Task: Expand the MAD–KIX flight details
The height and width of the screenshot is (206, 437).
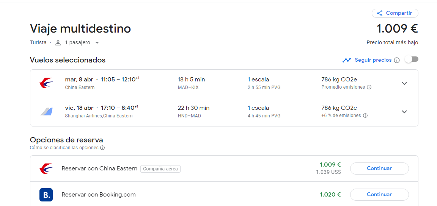Action: coord(404,84)
